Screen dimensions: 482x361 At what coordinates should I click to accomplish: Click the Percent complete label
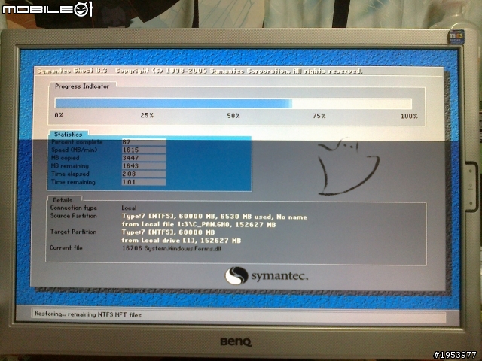click(x=77, y=142)
